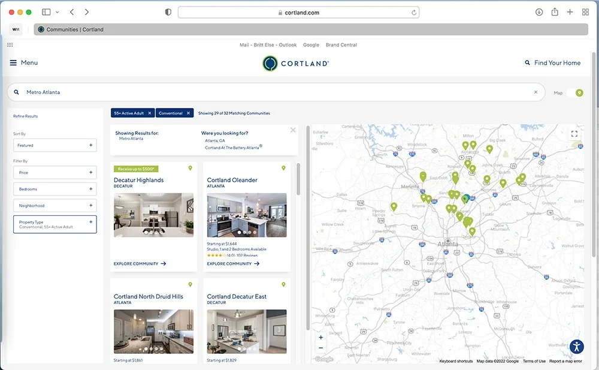Open the Cortland Decatur East photo
The width and height of the screenshot is (599, 370).
click(247, 332)
